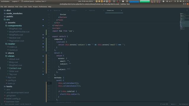Viewport: 189px width, 106px height.
Task: Expand the assets folder
Action: [x=12, y=23]
